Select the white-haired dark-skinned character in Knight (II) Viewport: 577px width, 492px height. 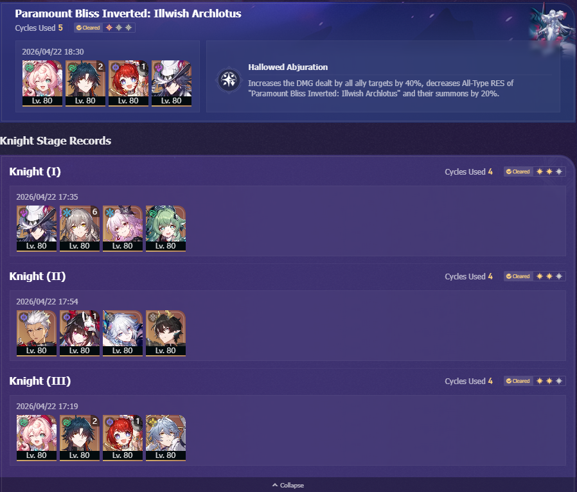click(x=37, y=333)
